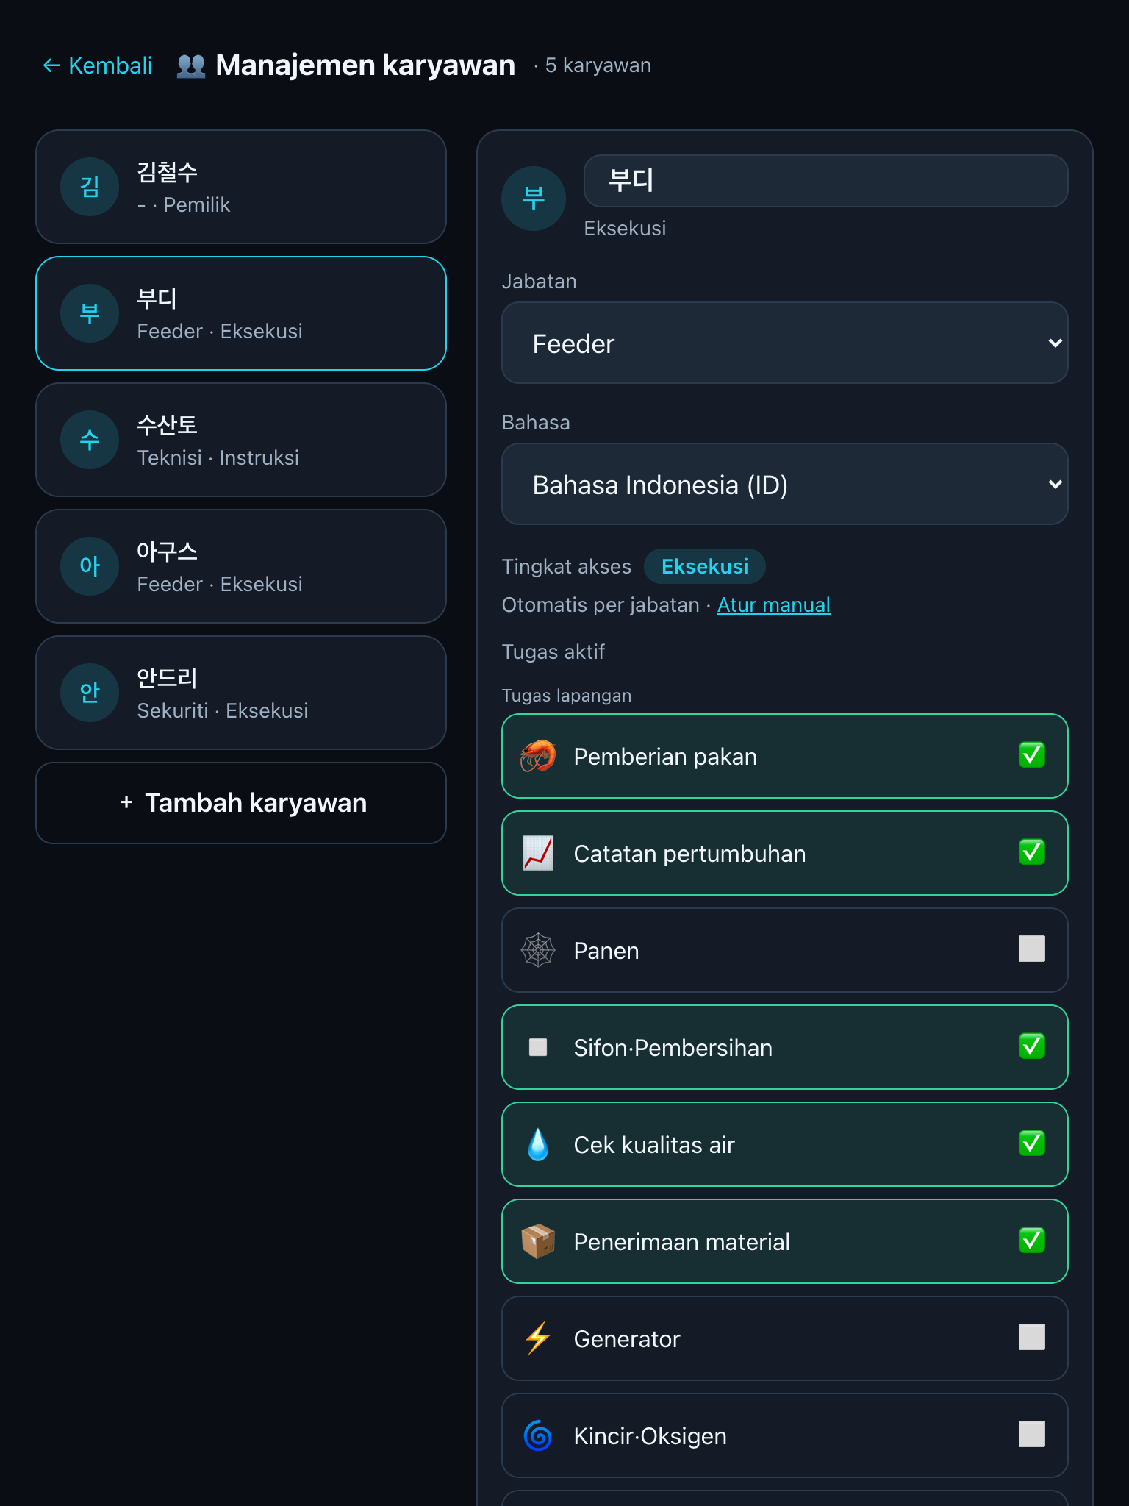
Task: Click the cyclone icon for Kincir·Oksigen
Action: click(538, 1435)
